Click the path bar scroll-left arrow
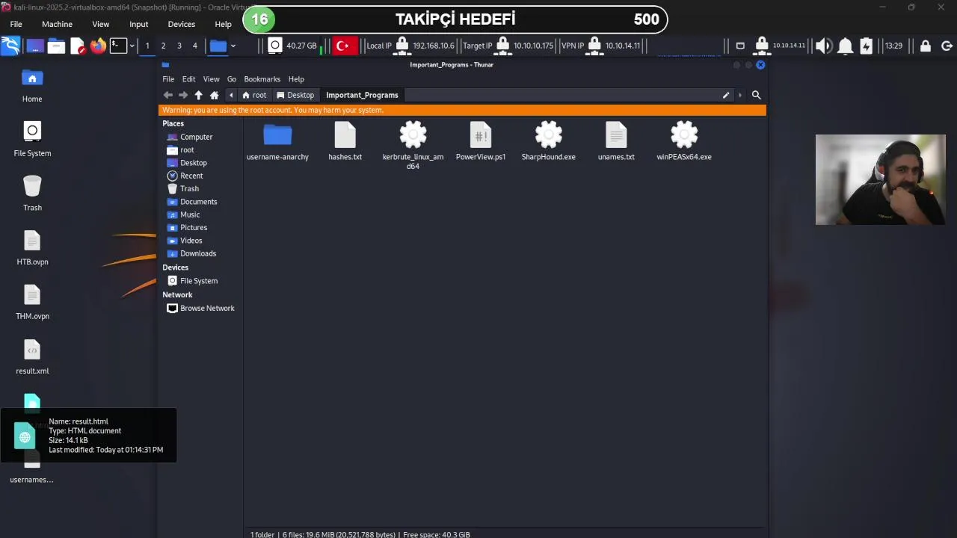Image resolution: width=957 pixels, height=538 pixels. 231,95
